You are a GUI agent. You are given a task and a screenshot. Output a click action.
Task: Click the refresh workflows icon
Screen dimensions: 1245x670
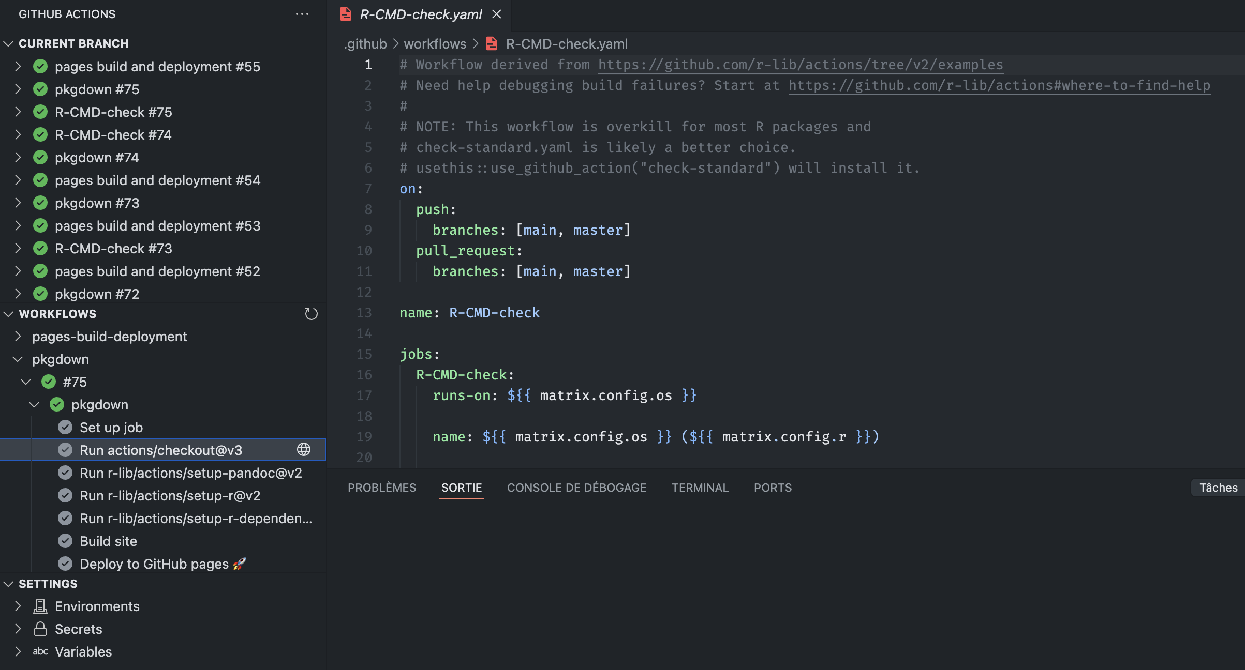(311, 314)
